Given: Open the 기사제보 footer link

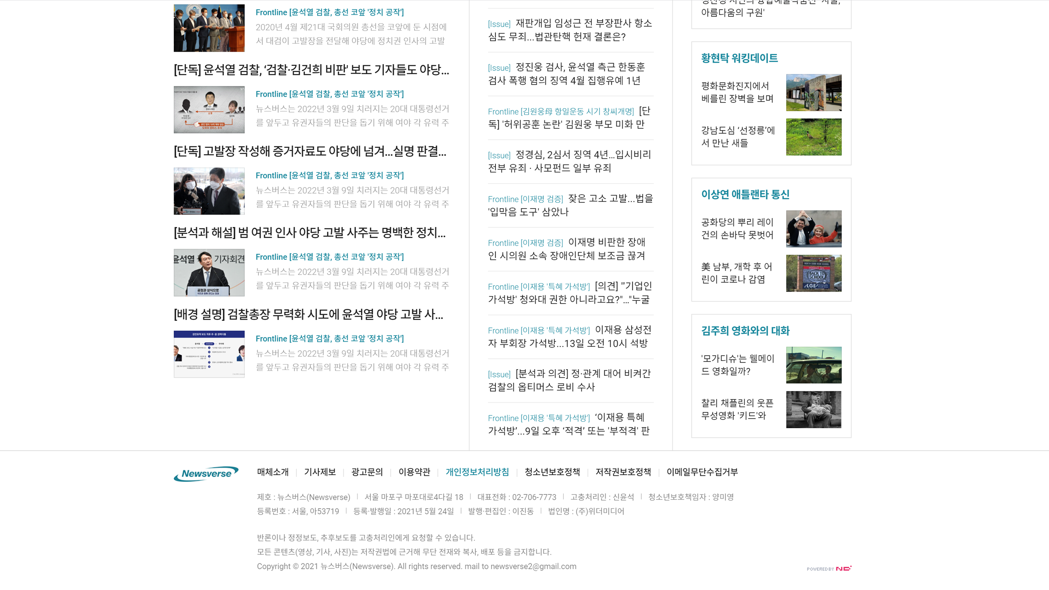Looking at the screenshot, I should tap(320, 472).
